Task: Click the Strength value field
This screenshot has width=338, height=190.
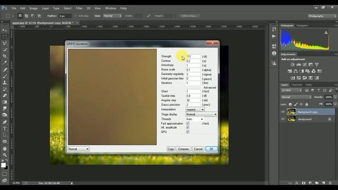Action: pyautogui.click(x=193, y=56)
